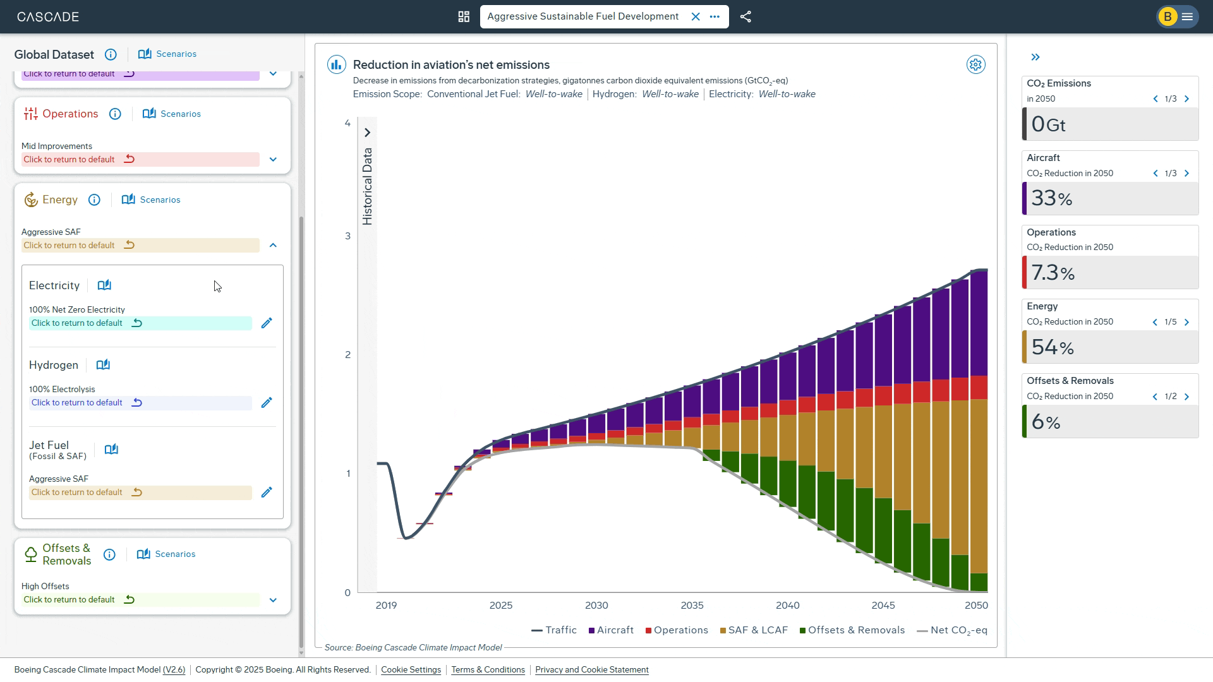The width and height of the screenshot is (1213, 682).
Task: Expand the Operations Mid Improvements section
Action: [273, 160]
